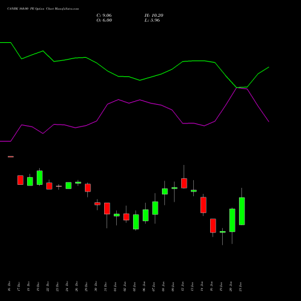Click the red candlestick above 12 Jan
The image size is (301, 301).
coord(184,183)
